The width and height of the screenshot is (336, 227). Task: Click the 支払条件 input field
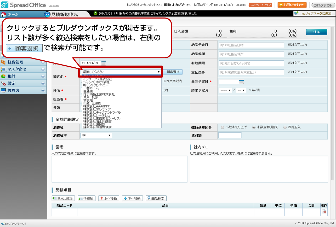coord(251,72)
